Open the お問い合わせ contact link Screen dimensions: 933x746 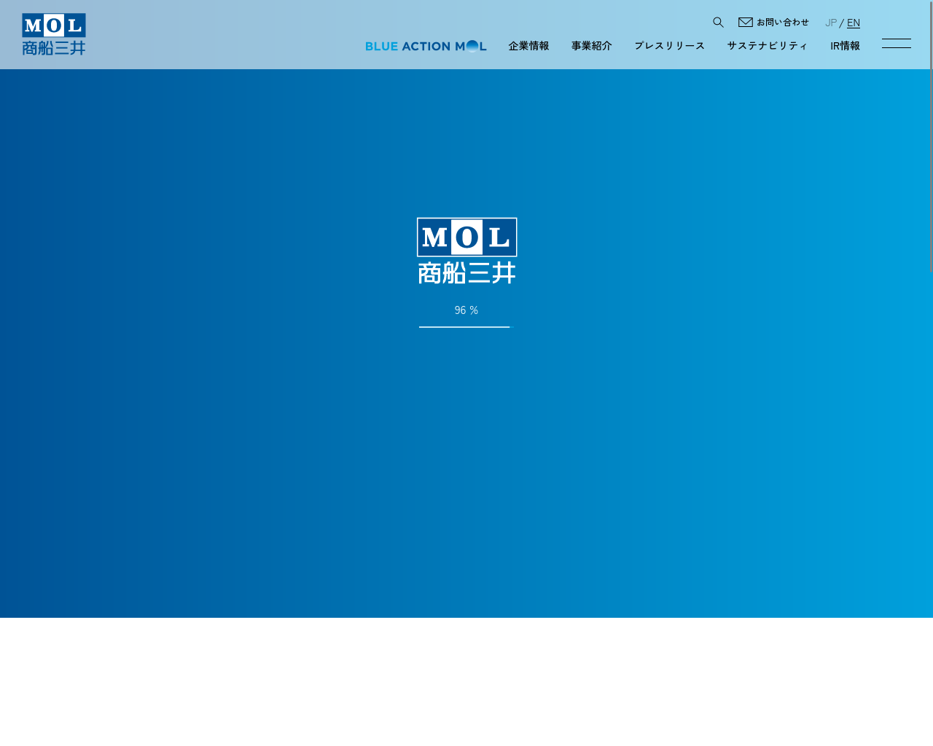[782, 23]
